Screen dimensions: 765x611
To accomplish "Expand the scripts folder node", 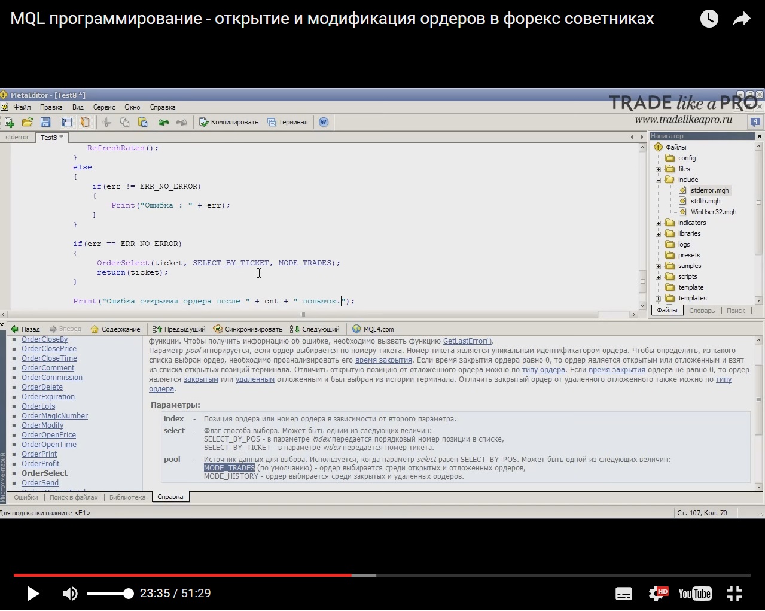I will (659, 277).
